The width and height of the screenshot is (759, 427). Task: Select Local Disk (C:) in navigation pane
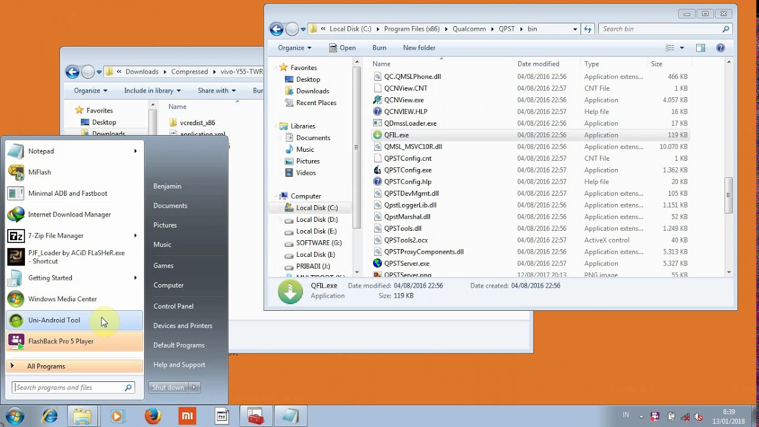317,208
